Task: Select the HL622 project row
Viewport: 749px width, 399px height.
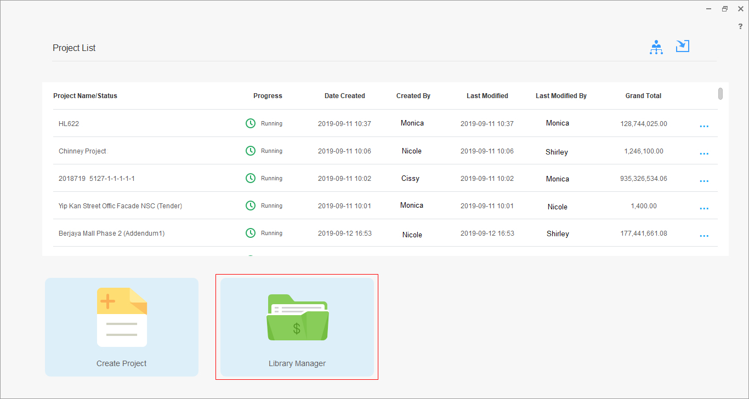Action: click(x=69, y=124)
